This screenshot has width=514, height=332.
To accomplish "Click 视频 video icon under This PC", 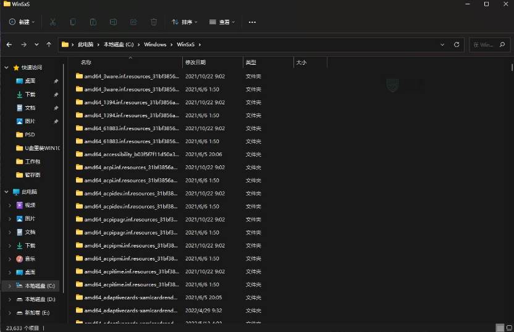I will 20,205.
